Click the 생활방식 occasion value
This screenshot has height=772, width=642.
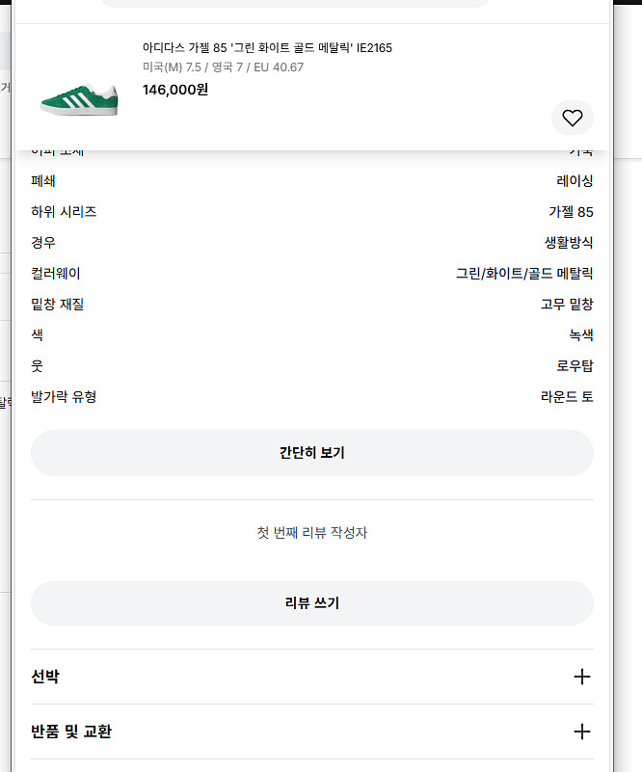(x=569, y=243)
